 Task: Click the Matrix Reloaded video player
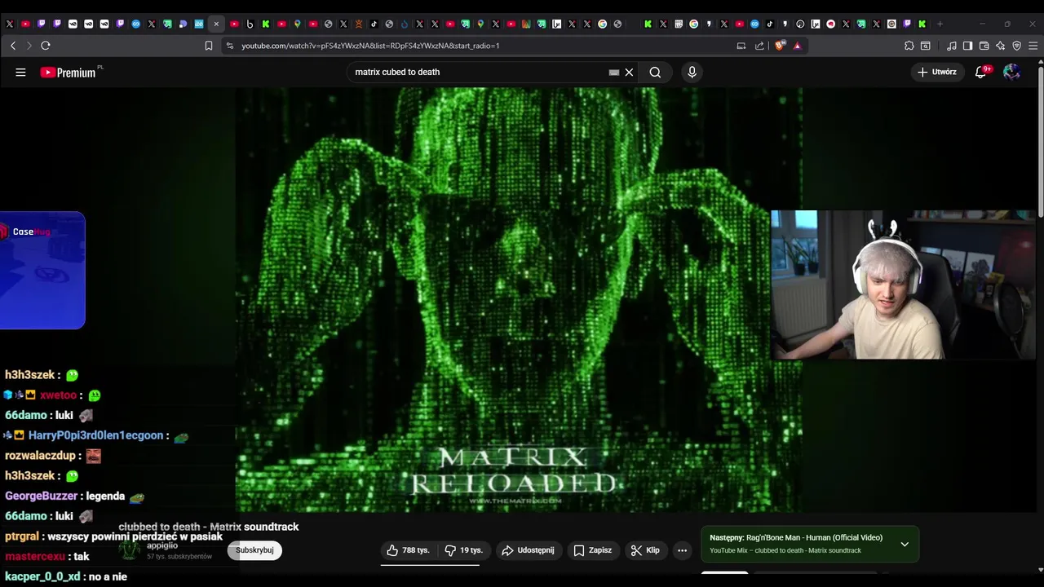pyautogui.click(x=519, y=300)
